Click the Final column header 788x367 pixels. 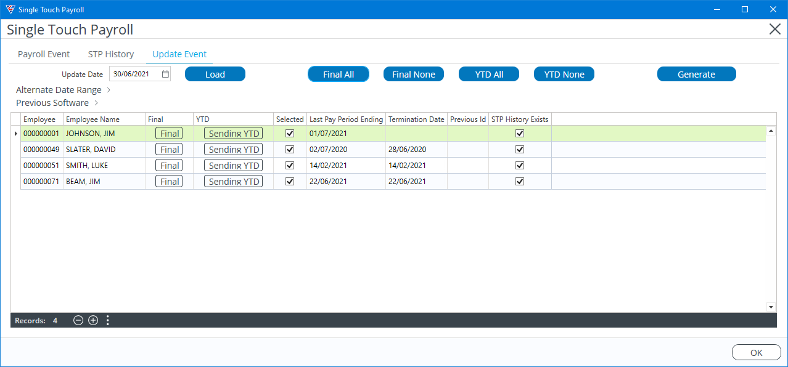[x=169, y=119]
